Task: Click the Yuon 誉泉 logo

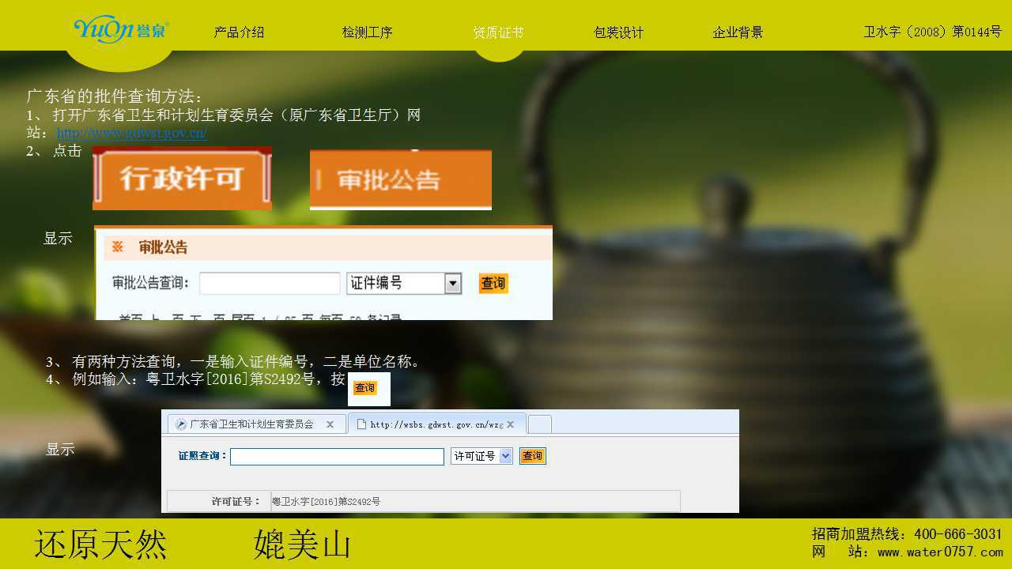Action: tap(121, 30)
